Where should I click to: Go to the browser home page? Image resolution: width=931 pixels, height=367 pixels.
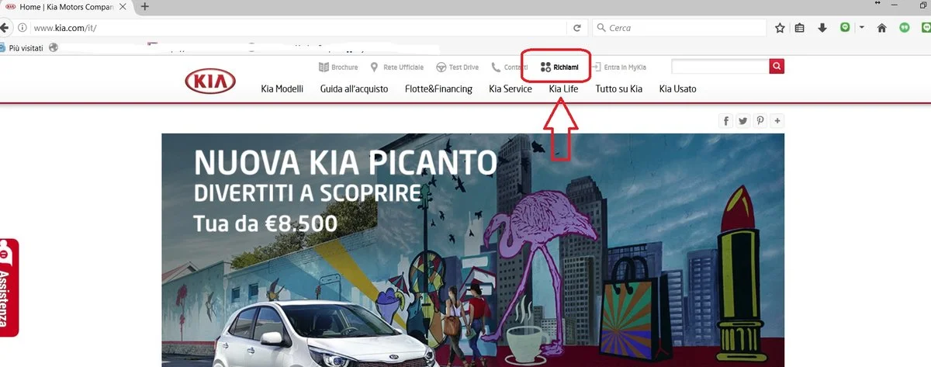[x=881, y=28]
